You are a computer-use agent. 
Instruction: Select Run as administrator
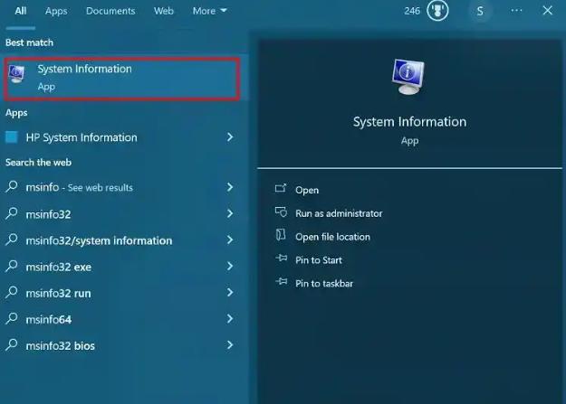pos(339,213)
